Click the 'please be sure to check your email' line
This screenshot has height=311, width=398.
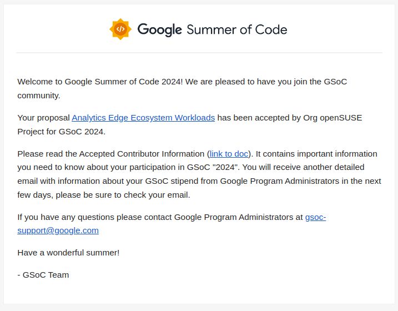tap(122, 195)
